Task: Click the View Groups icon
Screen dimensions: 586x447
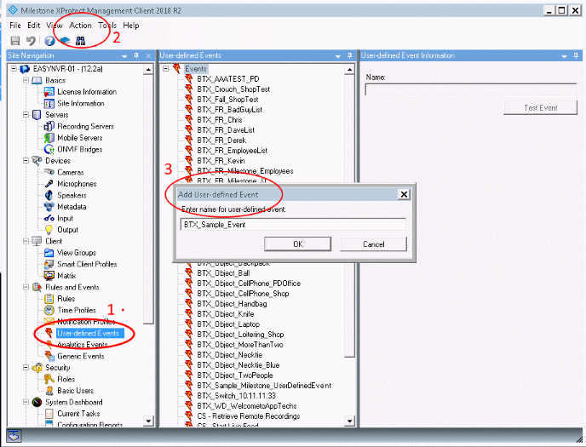Action: (49, 253)
